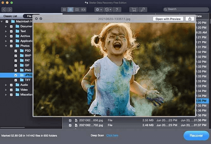
Task: Go back with the left arrow
Action: pyautogui.click(x=4, y=9)
